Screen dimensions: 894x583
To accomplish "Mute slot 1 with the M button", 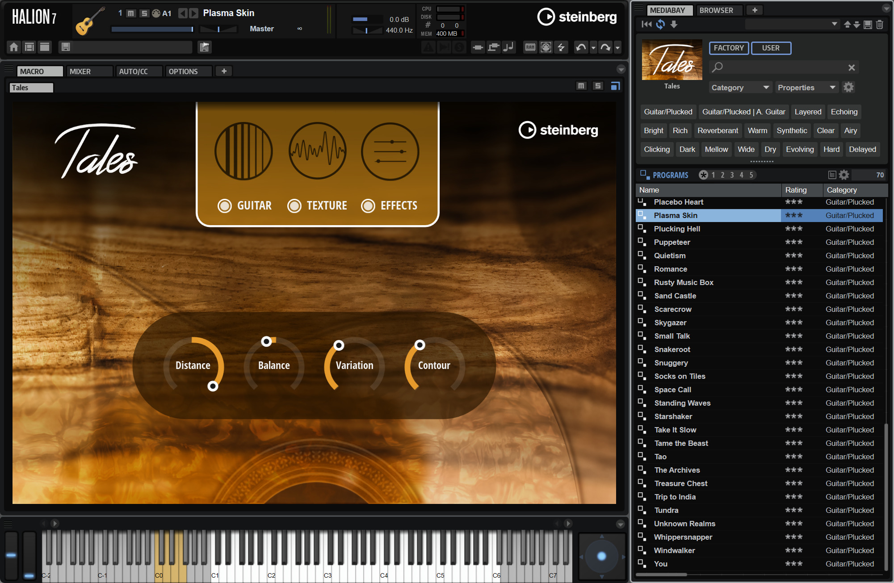I will tap(130, 13).
